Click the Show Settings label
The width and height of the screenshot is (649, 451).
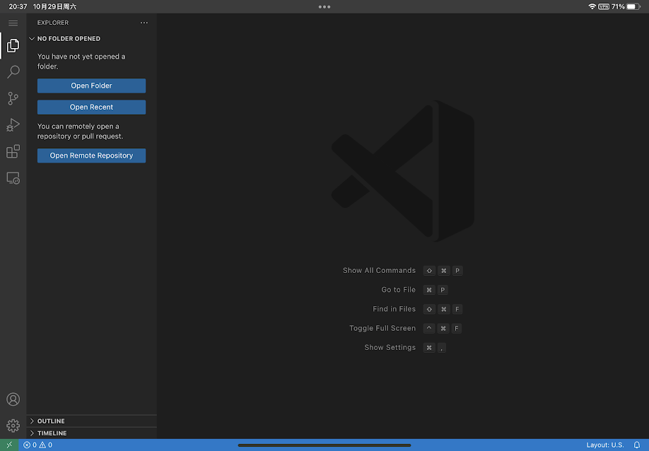coord(390,347)
